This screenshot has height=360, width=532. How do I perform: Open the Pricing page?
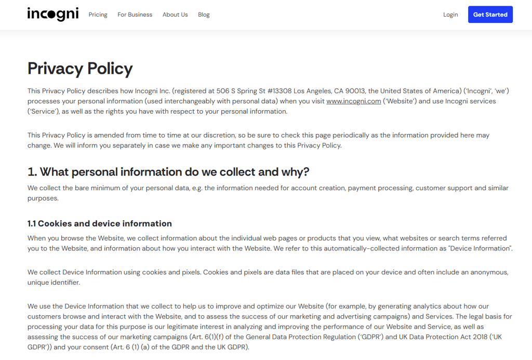[98, 15]
